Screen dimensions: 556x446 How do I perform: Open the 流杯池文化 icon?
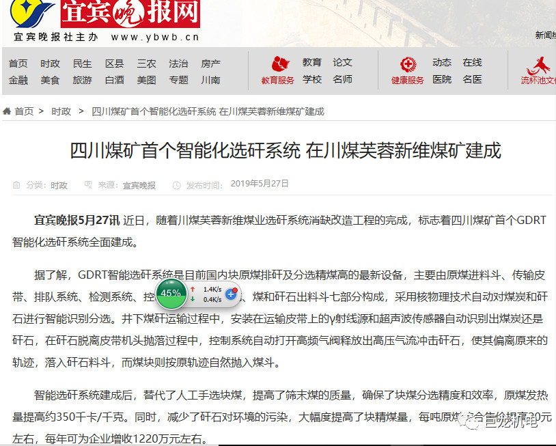point(538,66)
